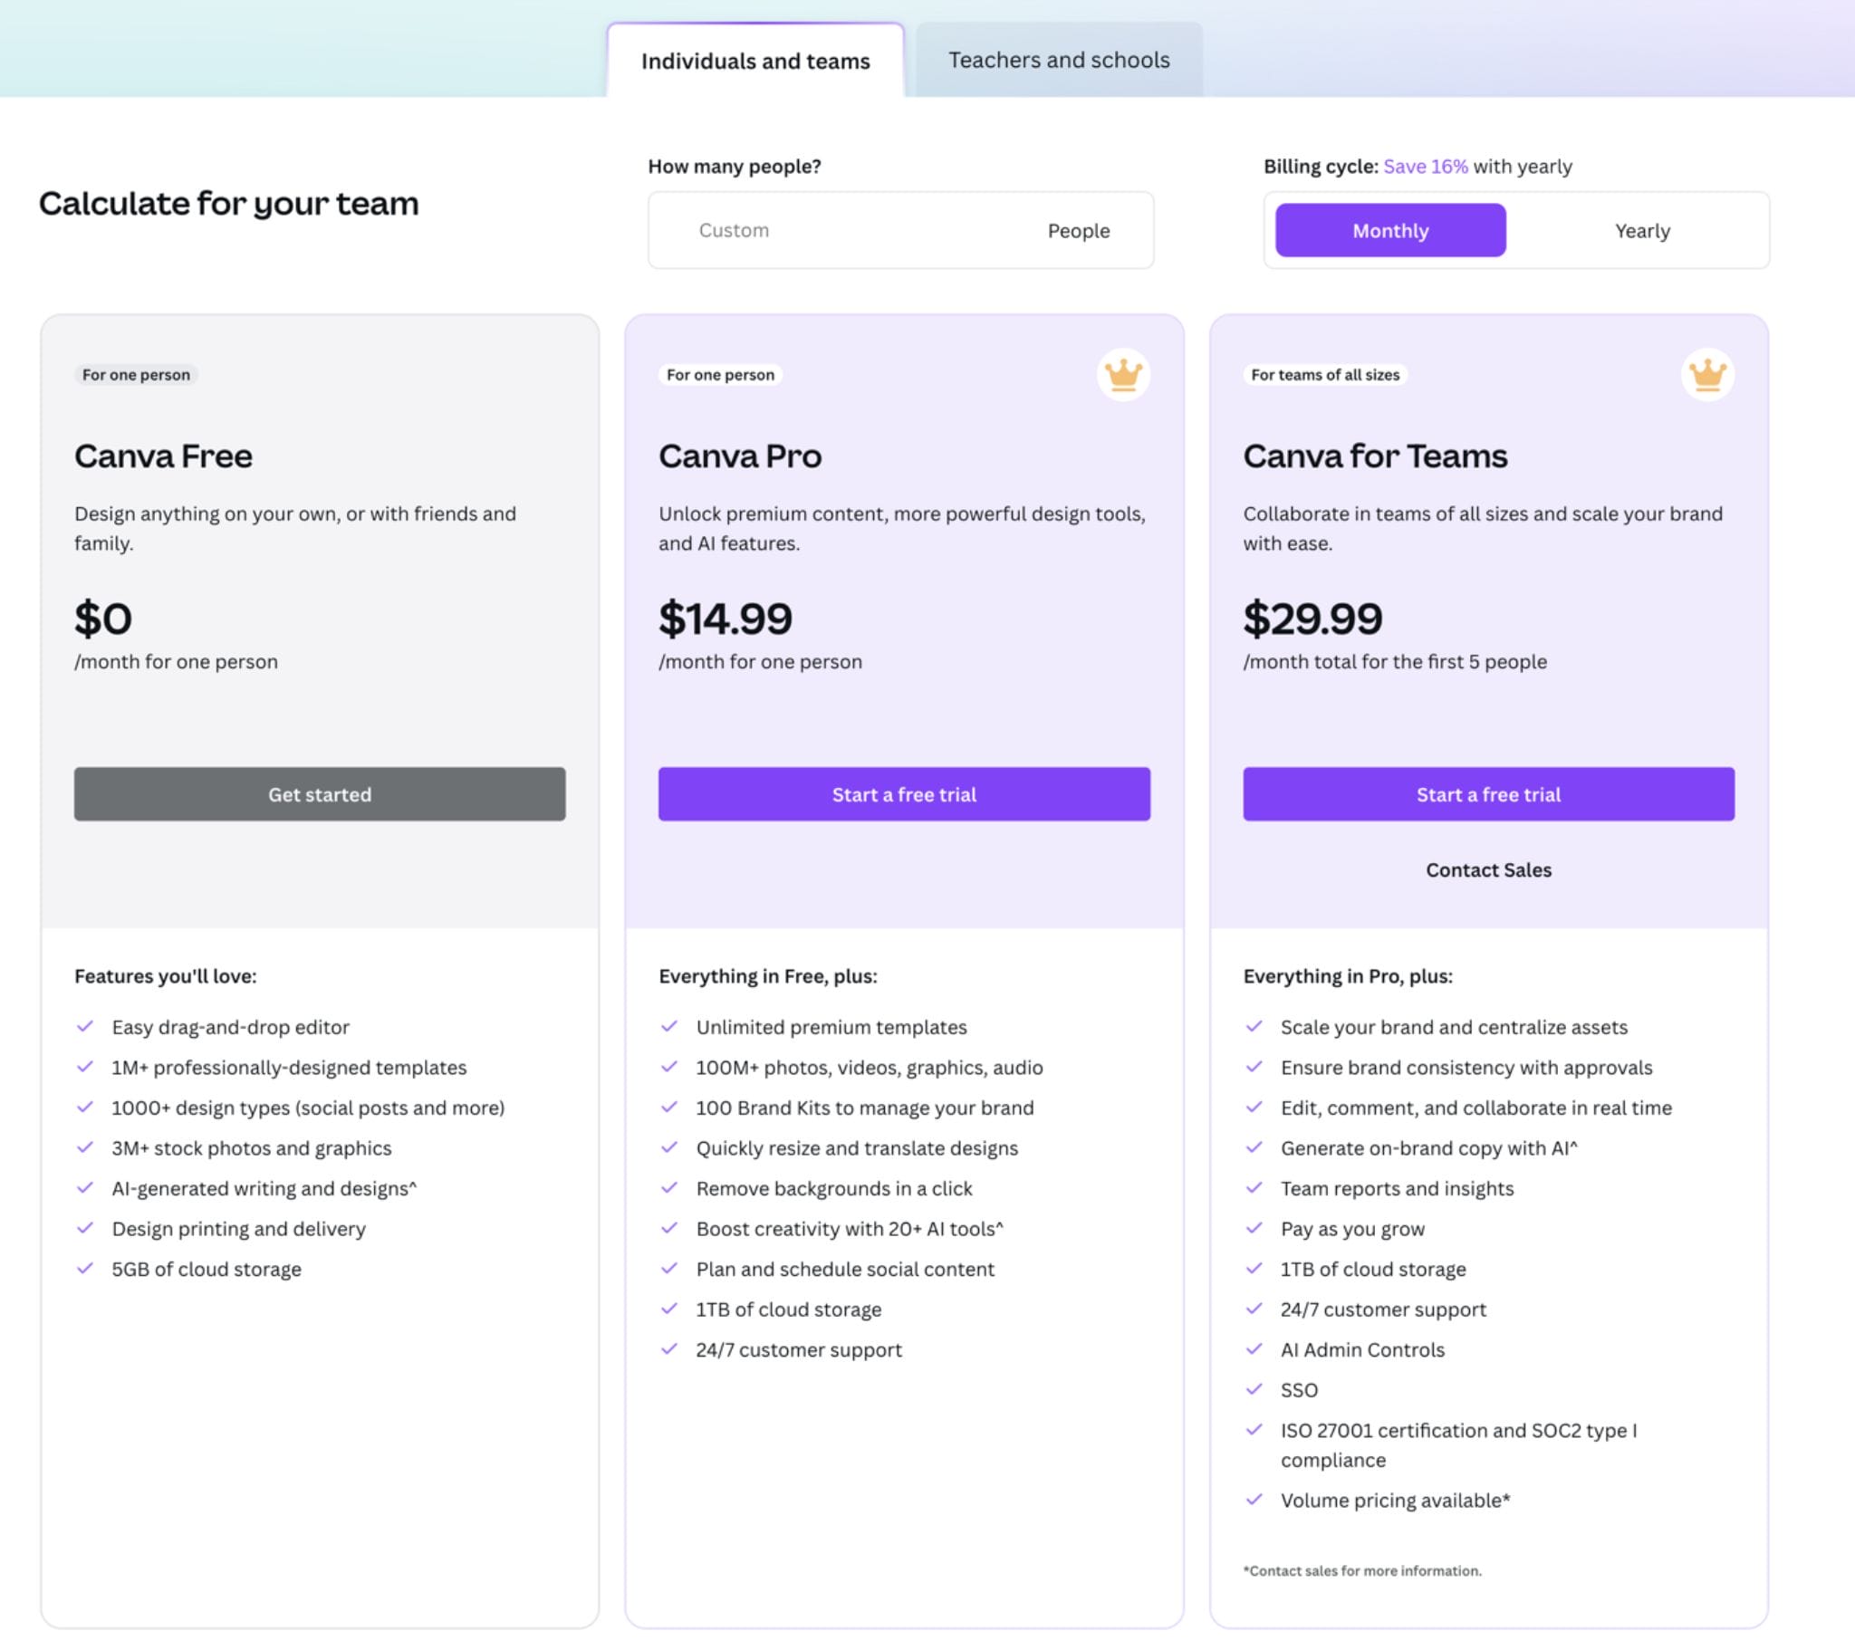This screenshot has width=1855, height=1650.
Task: Click the checkmark beside 5GB of cloud storage
Action: 86,1269
